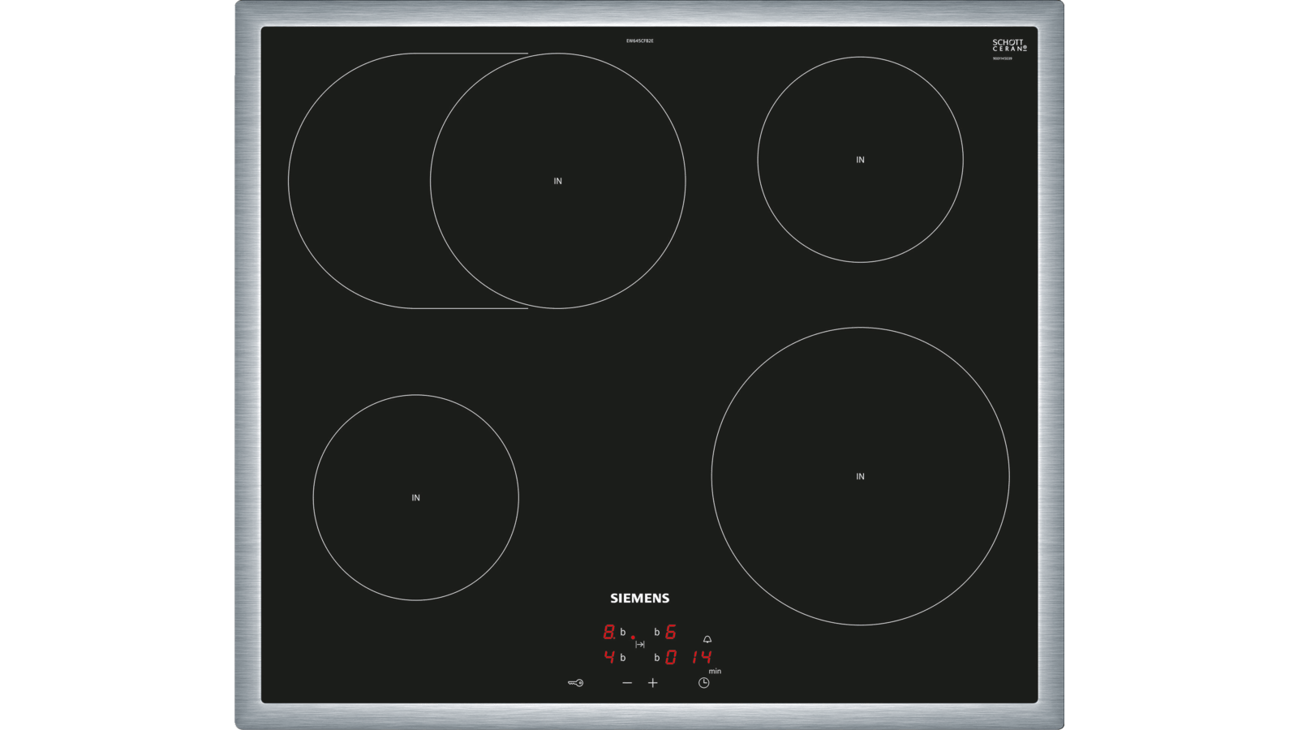1298x730 pixels.
Task: Click the SCHOTT CERAN logo
Action: tap(1009, 45)
